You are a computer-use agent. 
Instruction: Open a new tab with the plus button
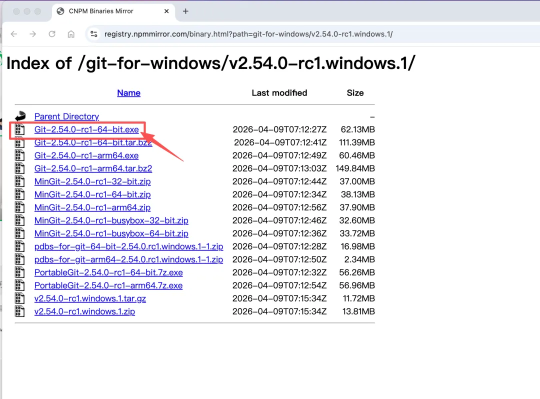tap(185, 11)
